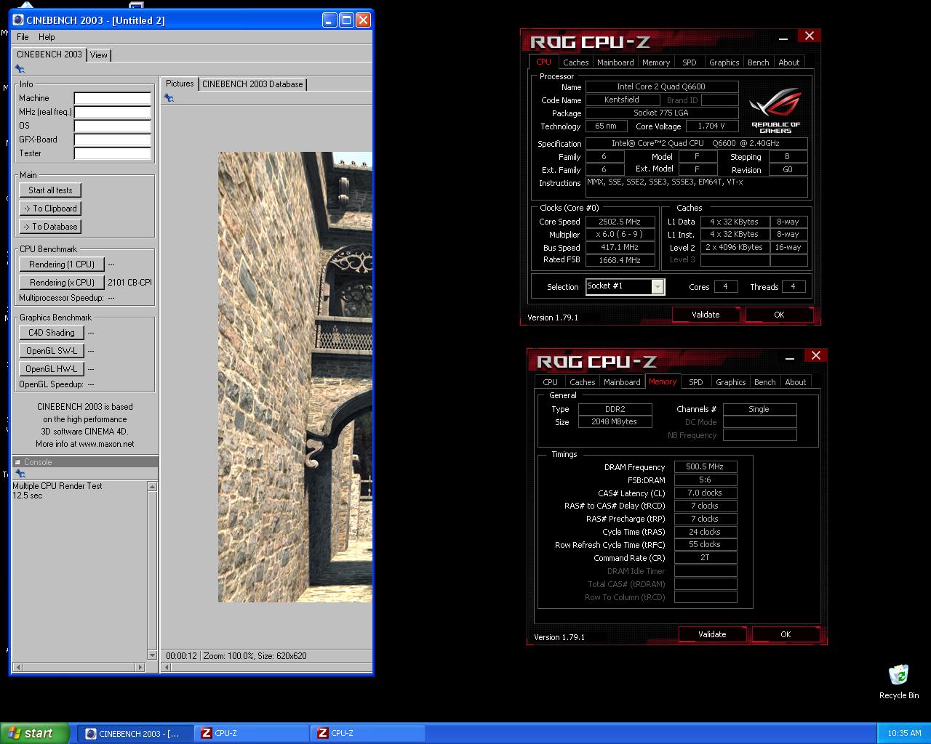Open the Windows Start menu
931x744 pixels.
coord(35,733)
